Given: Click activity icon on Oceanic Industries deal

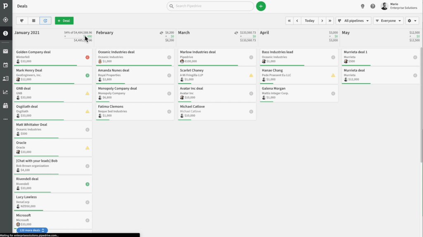Looking at the screenshot, I should pos(169,57).
